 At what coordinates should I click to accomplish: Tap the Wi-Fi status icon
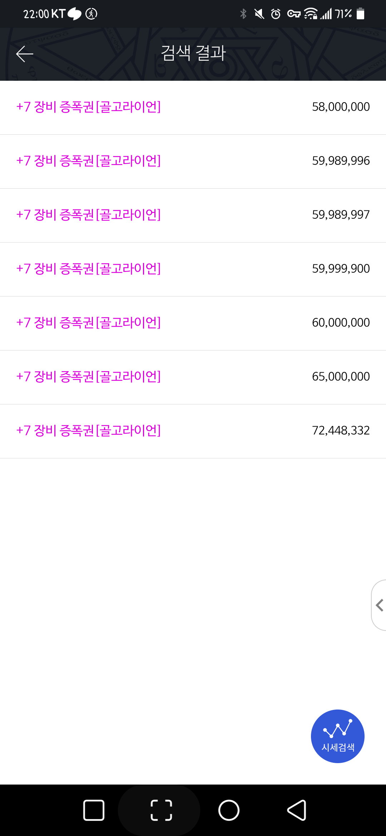[x=310, y=14]
